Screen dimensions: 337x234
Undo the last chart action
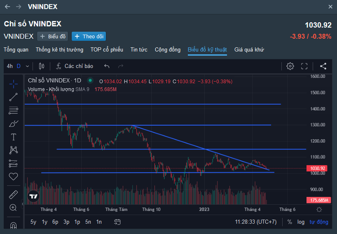107,66
